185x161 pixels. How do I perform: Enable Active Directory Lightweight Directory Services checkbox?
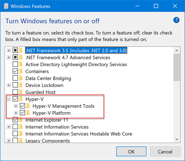tap(15, 64)
